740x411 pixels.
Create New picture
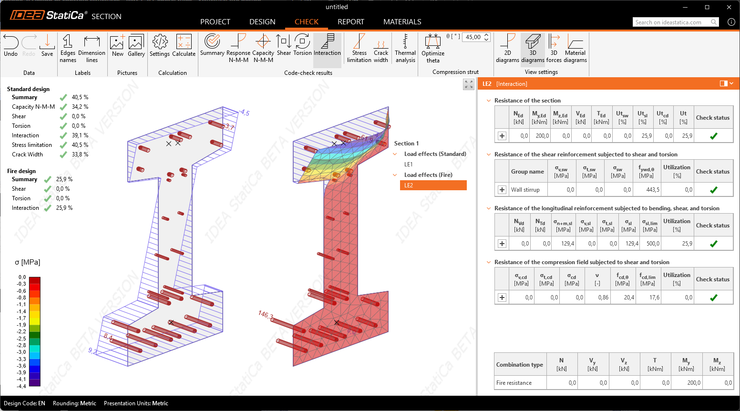118,46
